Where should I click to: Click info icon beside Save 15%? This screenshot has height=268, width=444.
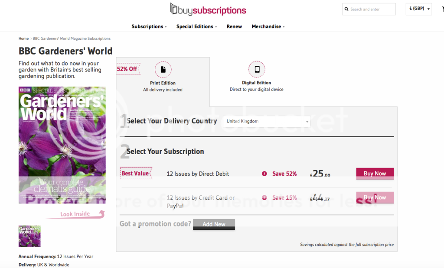(264, 197)
